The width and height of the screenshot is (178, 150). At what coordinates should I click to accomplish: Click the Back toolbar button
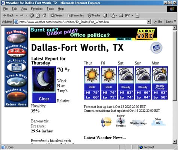click(x=8, y=15)
